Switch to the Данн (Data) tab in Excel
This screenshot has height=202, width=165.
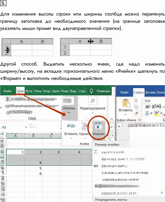[x=56, y=91]
